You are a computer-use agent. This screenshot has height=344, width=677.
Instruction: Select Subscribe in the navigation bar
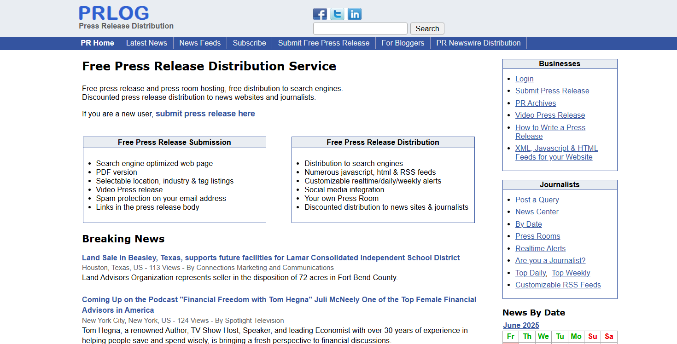[249, 43]
